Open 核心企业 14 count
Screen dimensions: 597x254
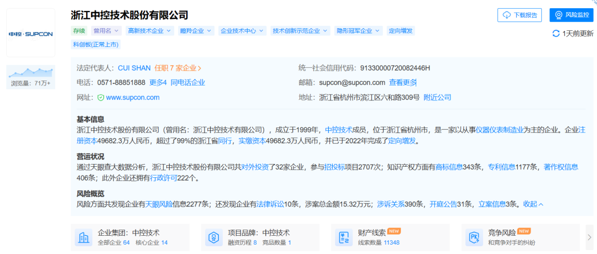click(151, 242)
